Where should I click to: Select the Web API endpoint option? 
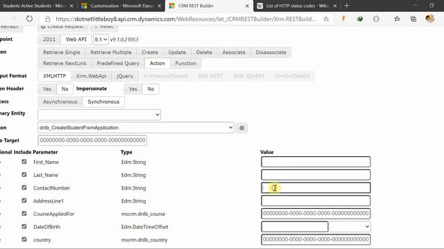76,39
